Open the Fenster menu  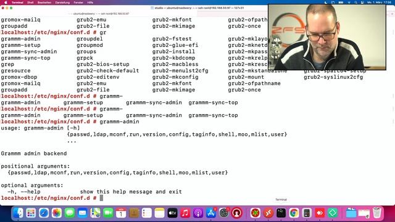78,2
